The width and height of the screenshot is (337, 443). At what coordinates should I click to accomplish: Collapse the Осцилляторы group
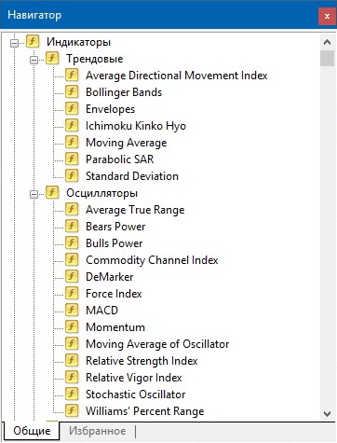point(34,194)
